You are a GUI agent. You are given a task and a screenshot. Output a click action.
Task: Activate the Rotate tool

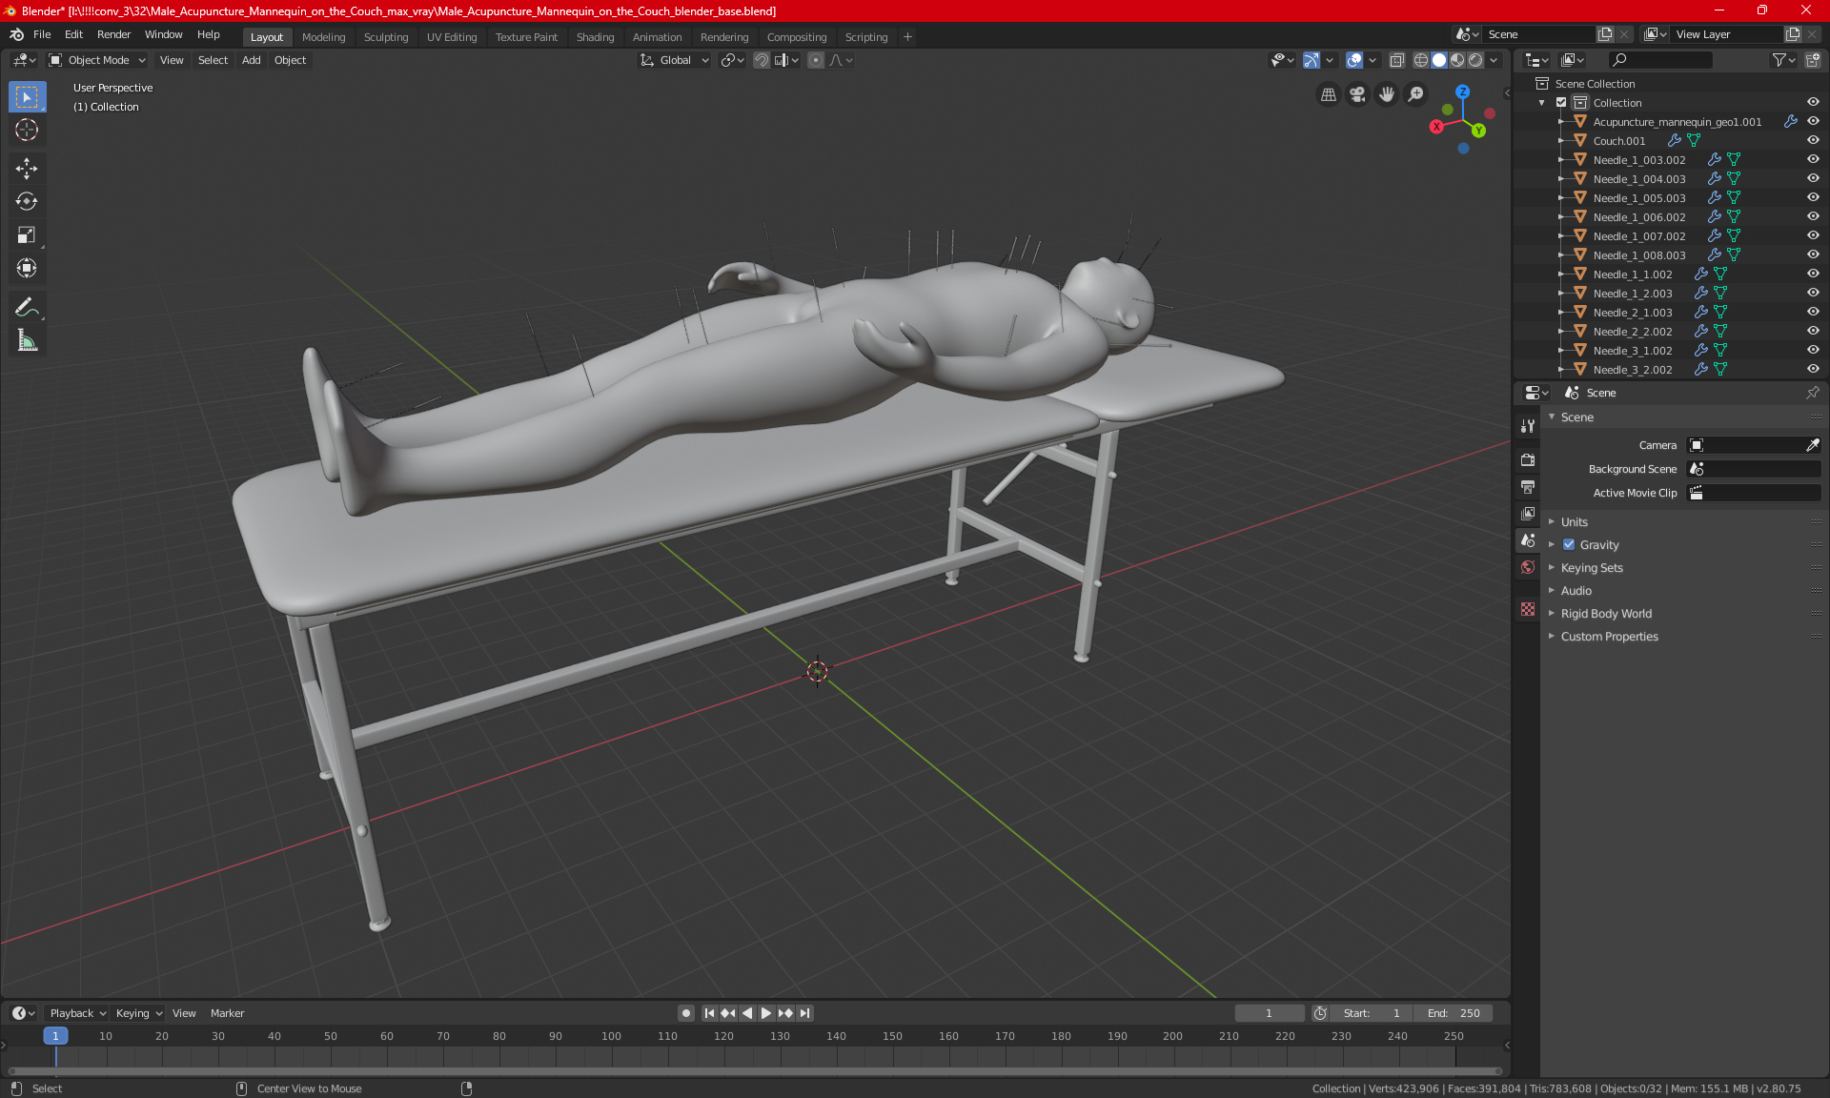click(27, 201)
